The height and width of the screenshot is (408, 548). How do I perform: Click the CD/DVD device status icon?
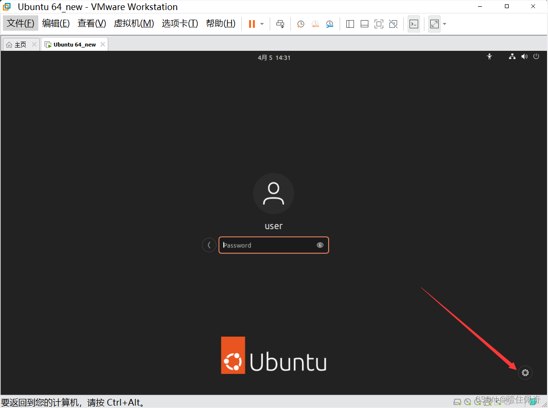click(x=467, y=402)
